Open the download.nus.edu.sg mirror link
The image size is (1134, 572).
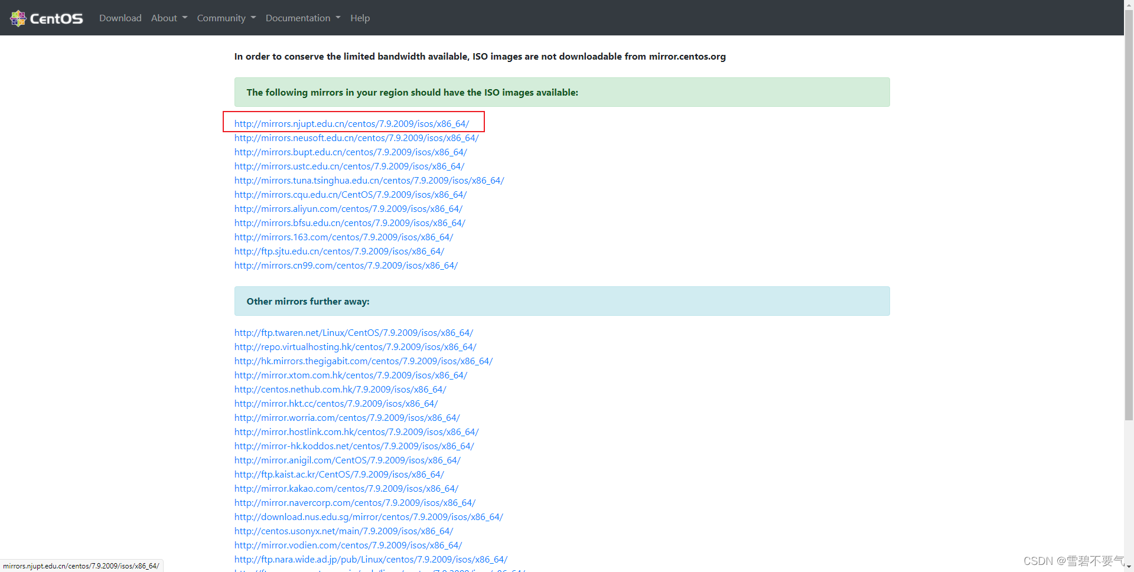point(369,517)
